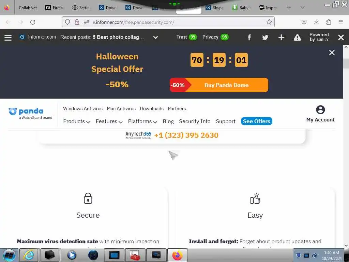Open site permissions icon in address bar

tap(87, 22)
